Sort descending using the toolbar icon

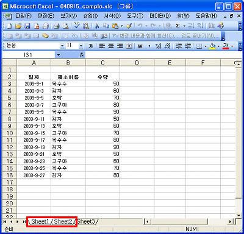[200, 26]
